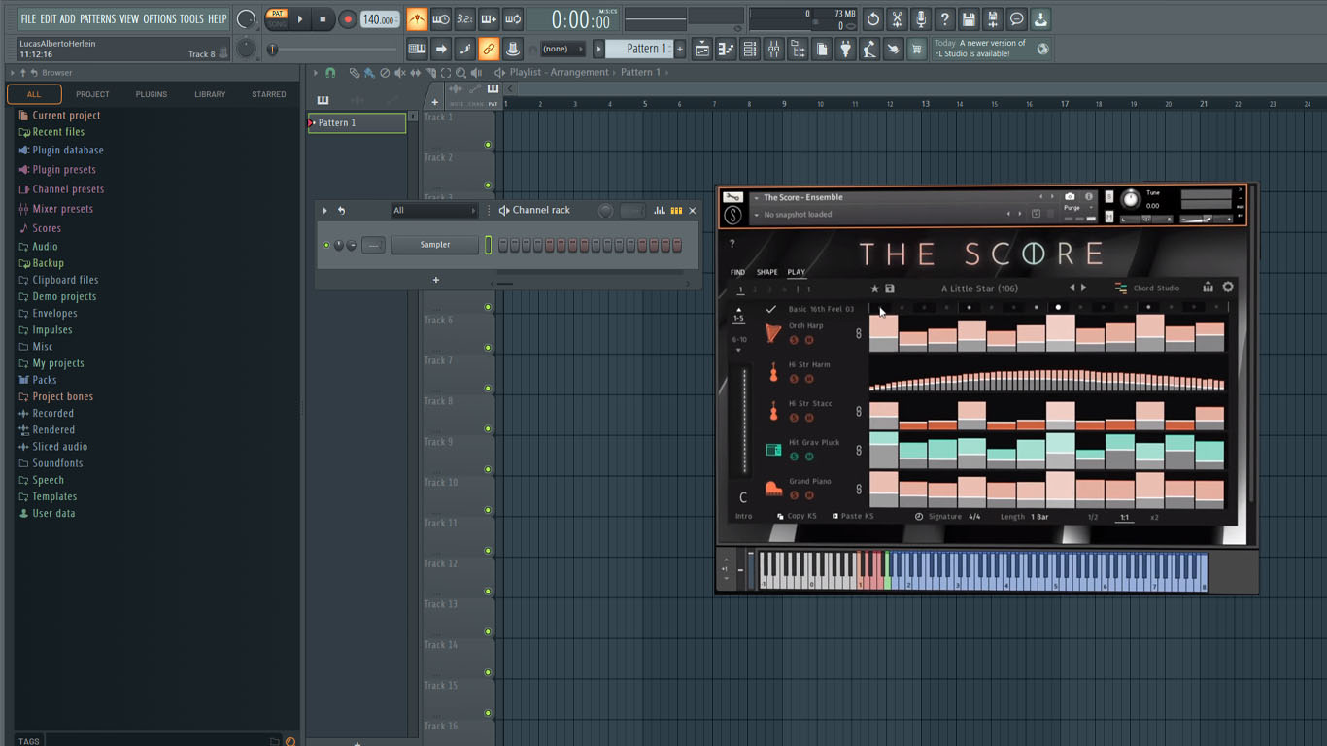Viewport: 1327px width, 746px height.
Task: Toggle the link multilink controllers icon
Action: pyautogui.click(x=489, y=49)
